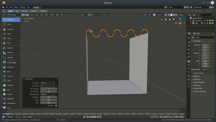
Task: Toggle camera view icon in viewport
Action: (x=166, y=20)
